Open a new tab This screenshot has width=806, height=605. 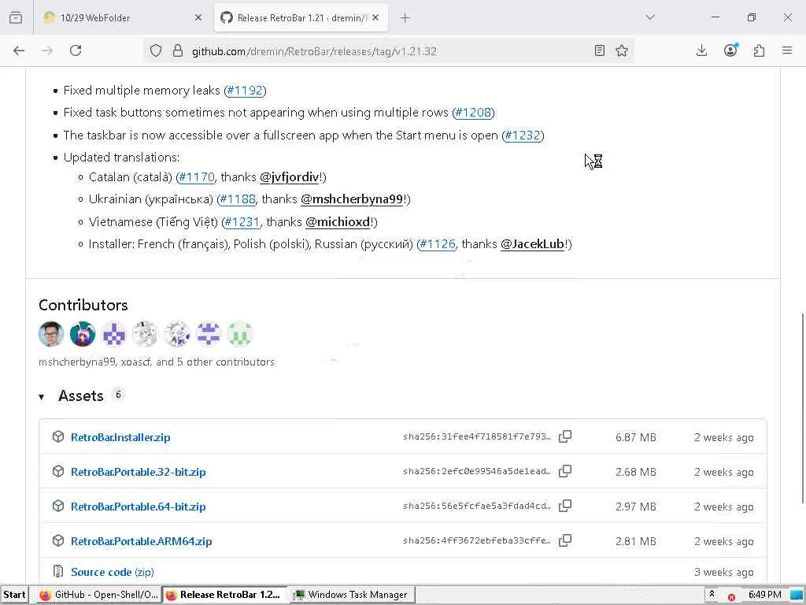[x=405, y=18]
